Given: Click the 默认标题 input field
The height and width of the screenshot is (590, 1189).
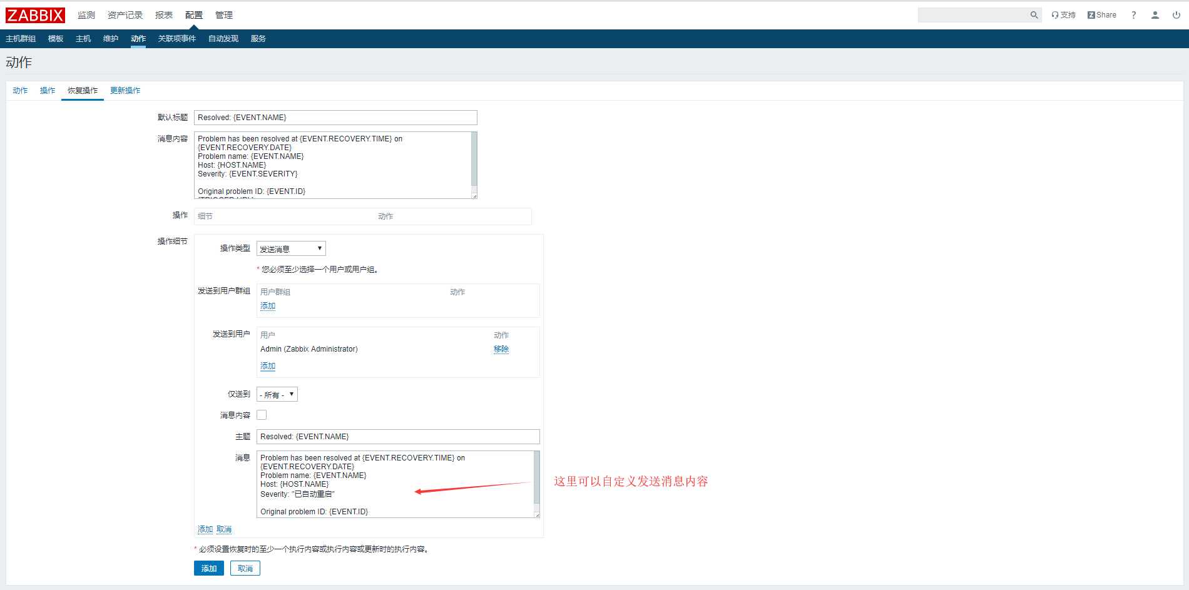Looking at the screenshot, I should click(x=335, y=118).
